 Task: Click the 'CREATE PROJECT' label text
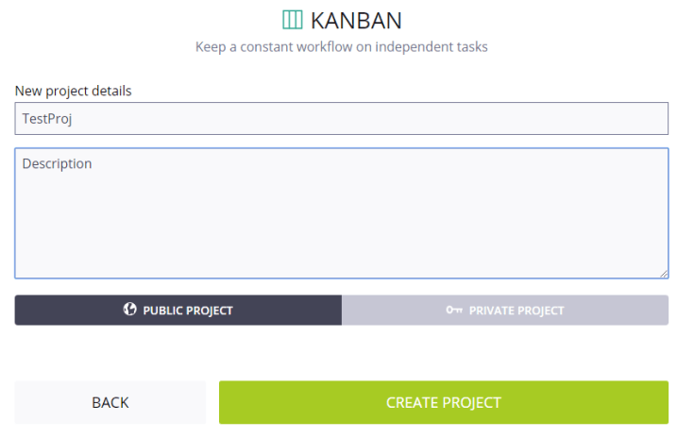tap(444, 402)
